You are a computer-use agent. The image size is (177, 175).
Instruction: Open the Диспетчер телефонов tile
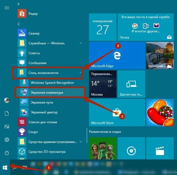131,84
